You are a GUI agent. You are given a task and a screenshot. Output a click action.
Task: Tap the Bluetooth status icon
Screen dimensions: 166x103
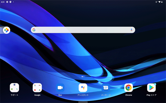[156, 2]
